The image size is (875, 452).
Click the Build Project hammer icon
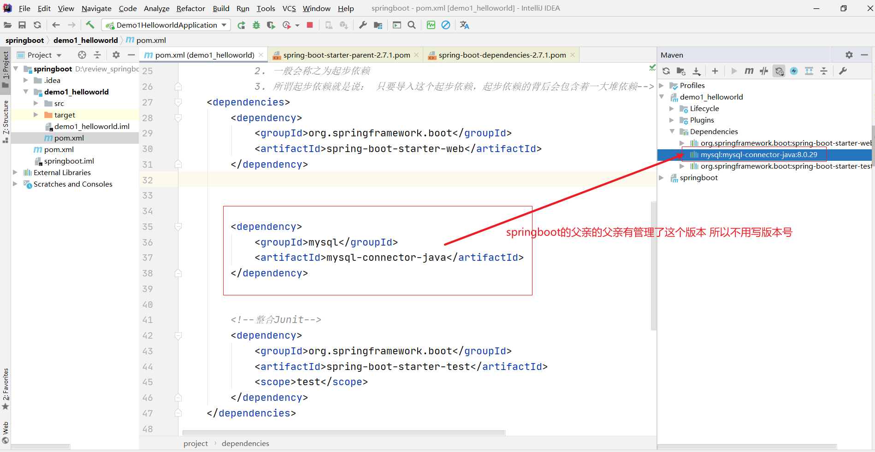[x=90, y=25]
